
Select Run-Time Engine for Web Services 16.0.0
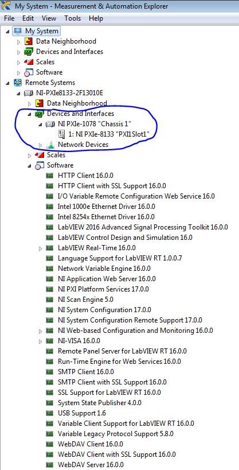[119, 362]
